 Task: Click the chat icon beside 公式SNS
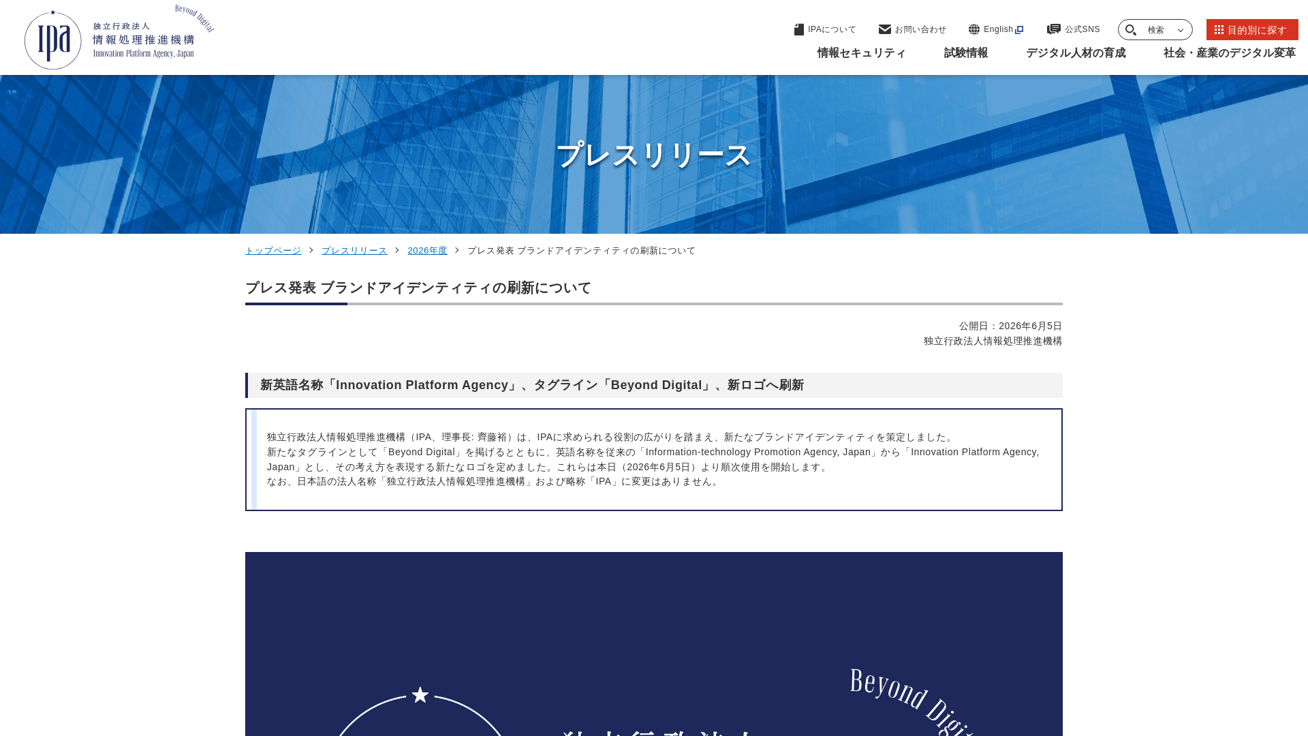tap(1054, 29)
